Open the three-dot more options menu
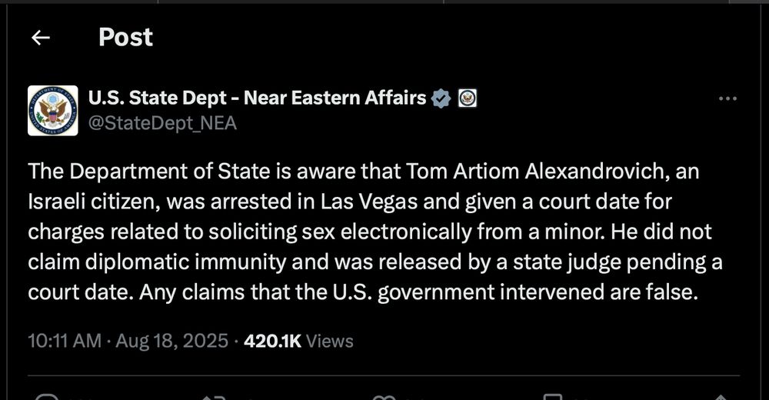The image size is (769, 400). pyautogui.click(x=727, y=98)
